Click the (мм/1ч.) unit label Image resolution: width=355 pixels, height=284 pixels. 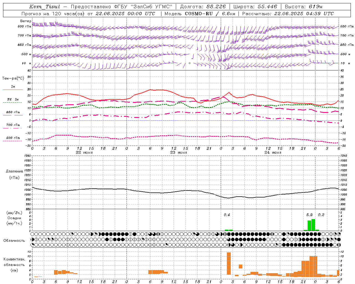[14, 223]
